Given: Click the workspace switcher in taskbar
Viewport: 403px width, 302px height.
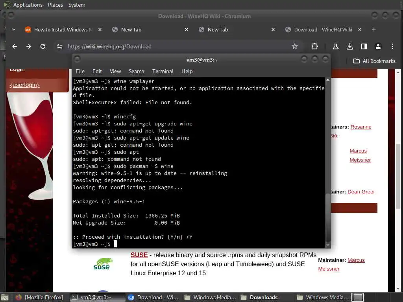Looking at the screenshot, I should click(x=357, y=297).
